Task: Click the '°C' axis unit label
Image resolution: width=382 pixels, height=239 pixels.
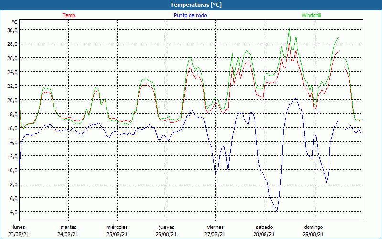Action: (x=15, y=22)
